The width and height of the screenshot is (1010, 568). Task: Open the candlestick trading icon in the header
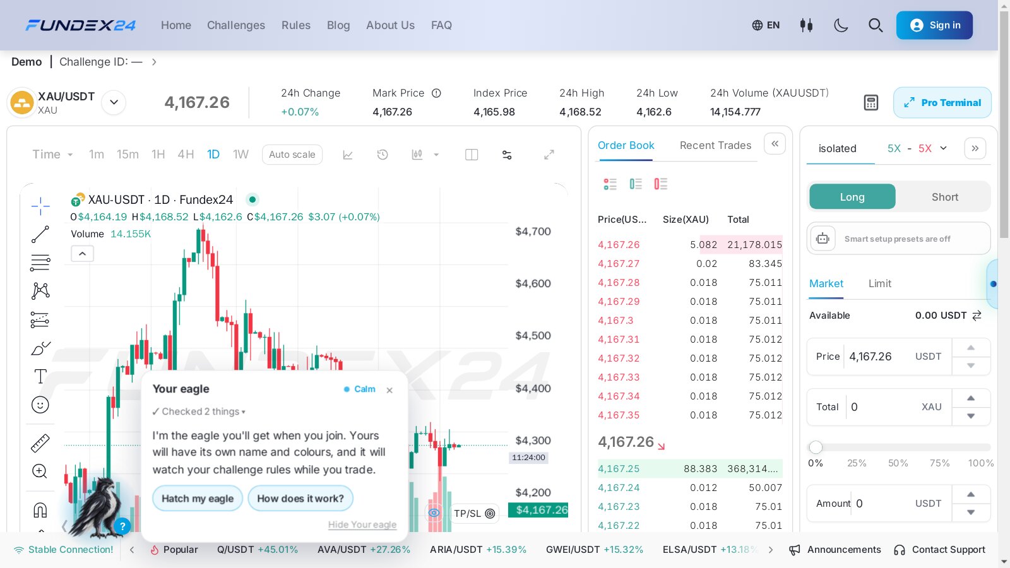tap(806, 25)
